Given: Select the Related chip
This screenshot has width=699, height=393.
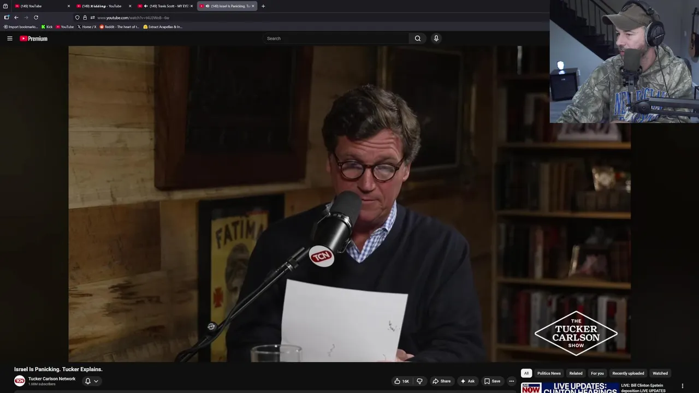Looking at the screenshot, I should click(x=576, y=373).
